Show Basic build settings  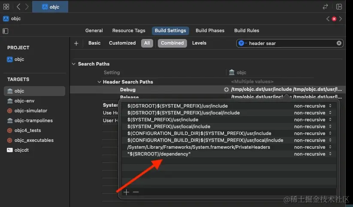(94, 43)
